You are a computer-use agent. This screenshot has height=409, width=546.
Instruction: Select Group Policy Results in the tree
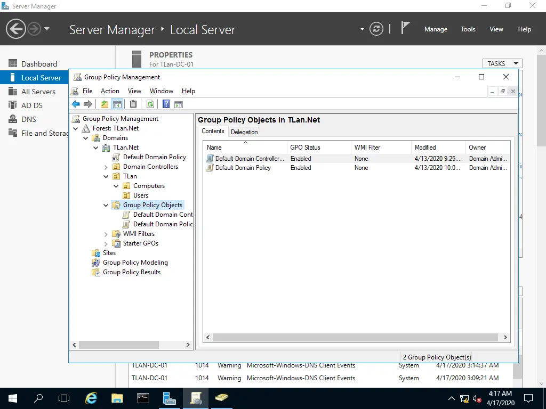click(x=132, y=272)
